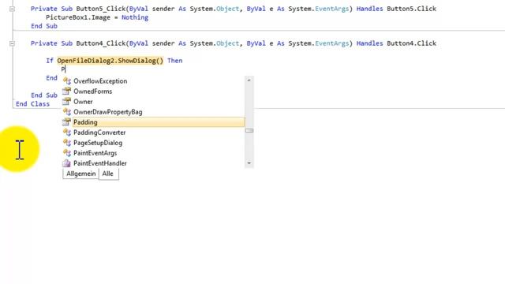The height and width of the screenshot is (284, 505).
Task: Click the PaintEventArgs class icon
Action: [66, 153]
